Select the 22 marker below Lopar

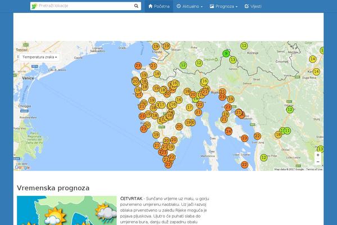pyautogui.click(x=244, y=165)
